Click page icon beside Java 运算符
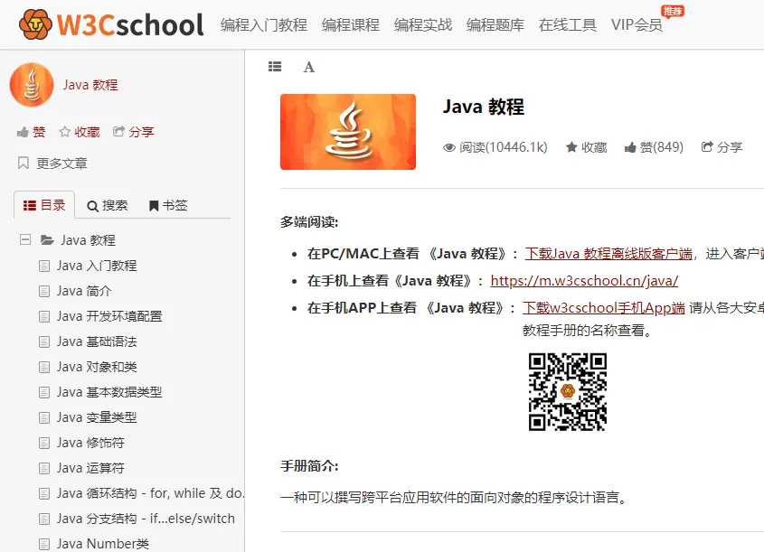 (x=44, y=468)
